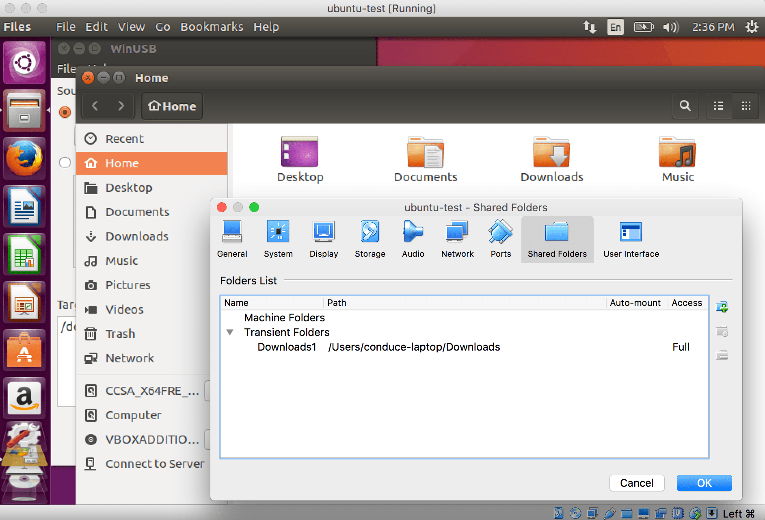Open LibreOffice Calc from the dock

(x=24, y=254)
